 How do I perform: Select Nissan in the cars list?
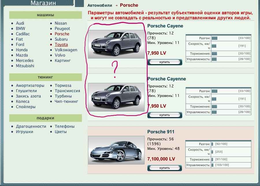tap(61, 23)
